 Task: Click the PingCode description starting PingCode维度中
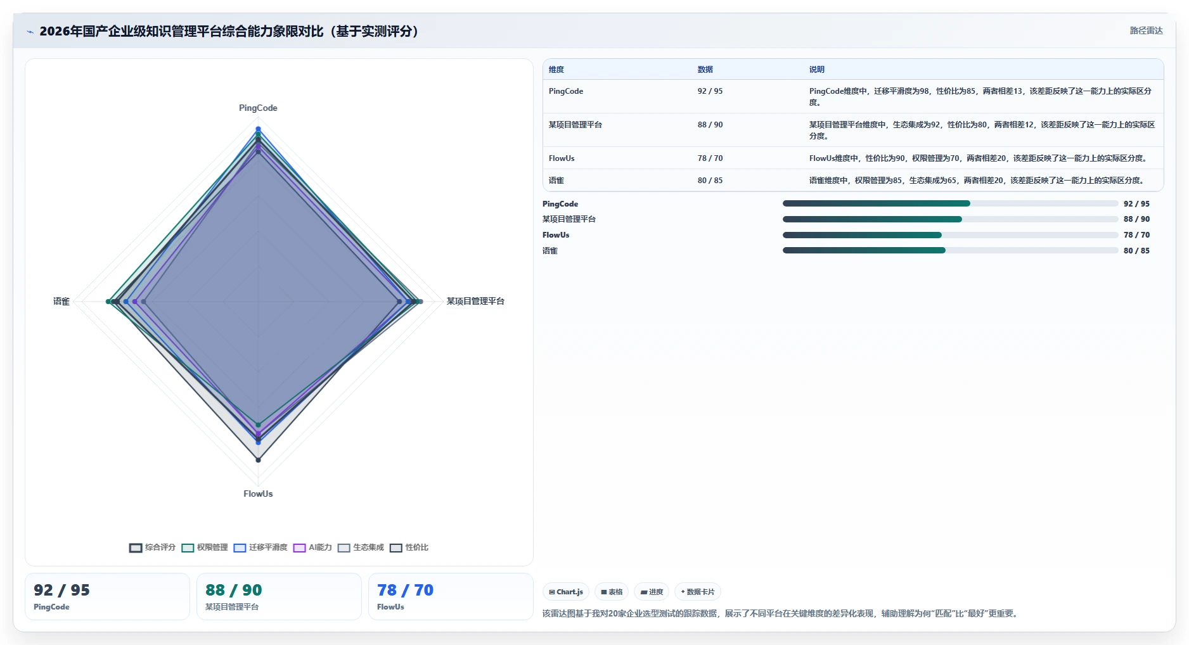pos(980,97)
